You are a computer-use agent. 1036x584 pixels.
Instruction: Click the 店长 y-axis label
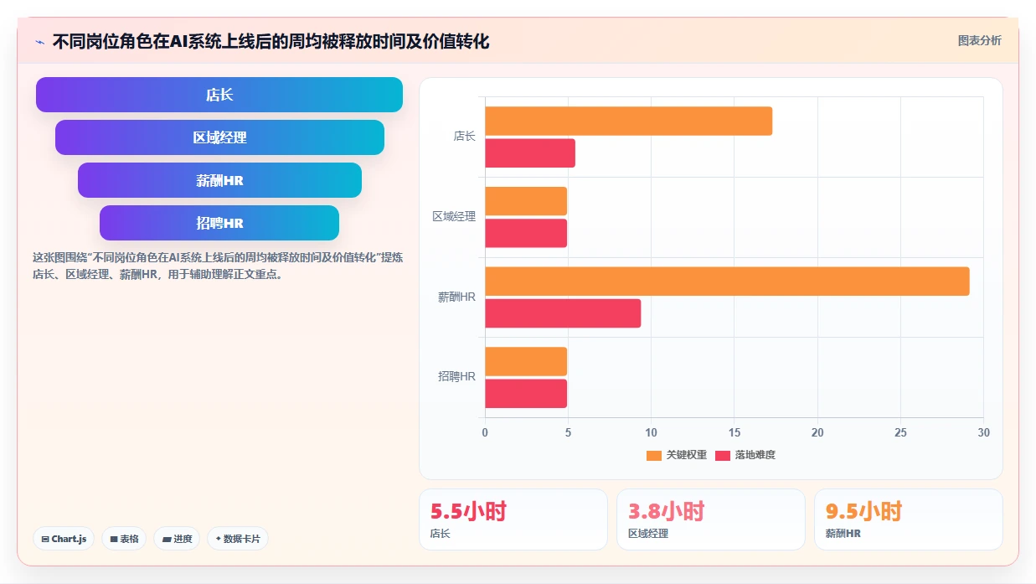[x=465, y=136]
